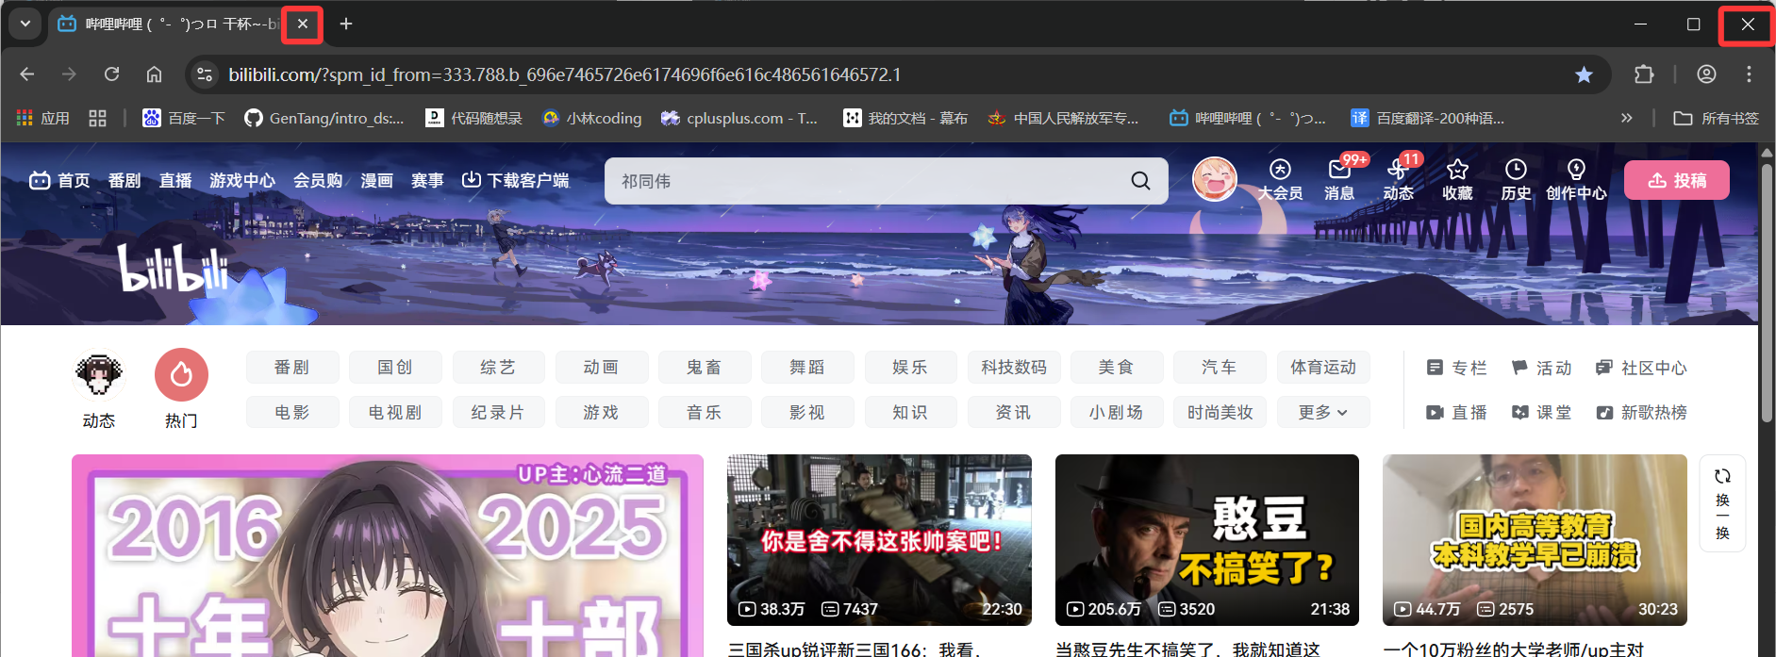
Task: Bookmark this page with the star icon
Action: [1584, 74]
